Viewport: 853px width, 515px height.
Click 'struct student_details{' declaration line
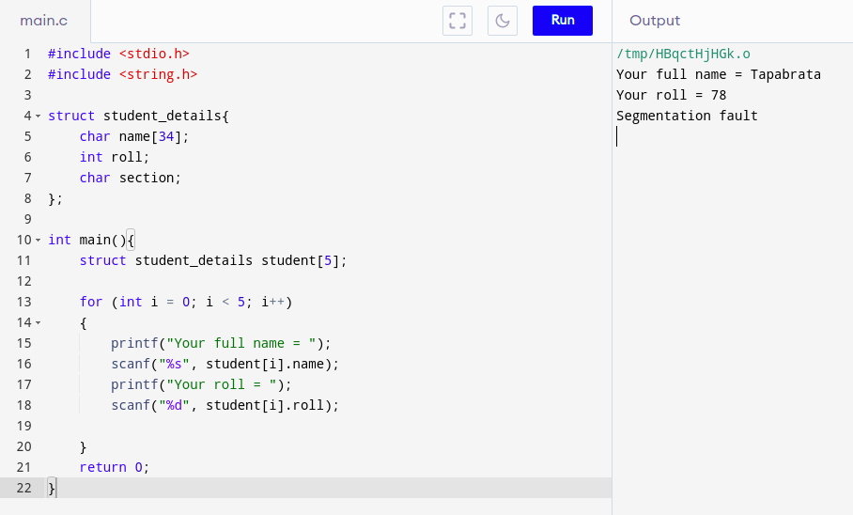tap(138, 116)
